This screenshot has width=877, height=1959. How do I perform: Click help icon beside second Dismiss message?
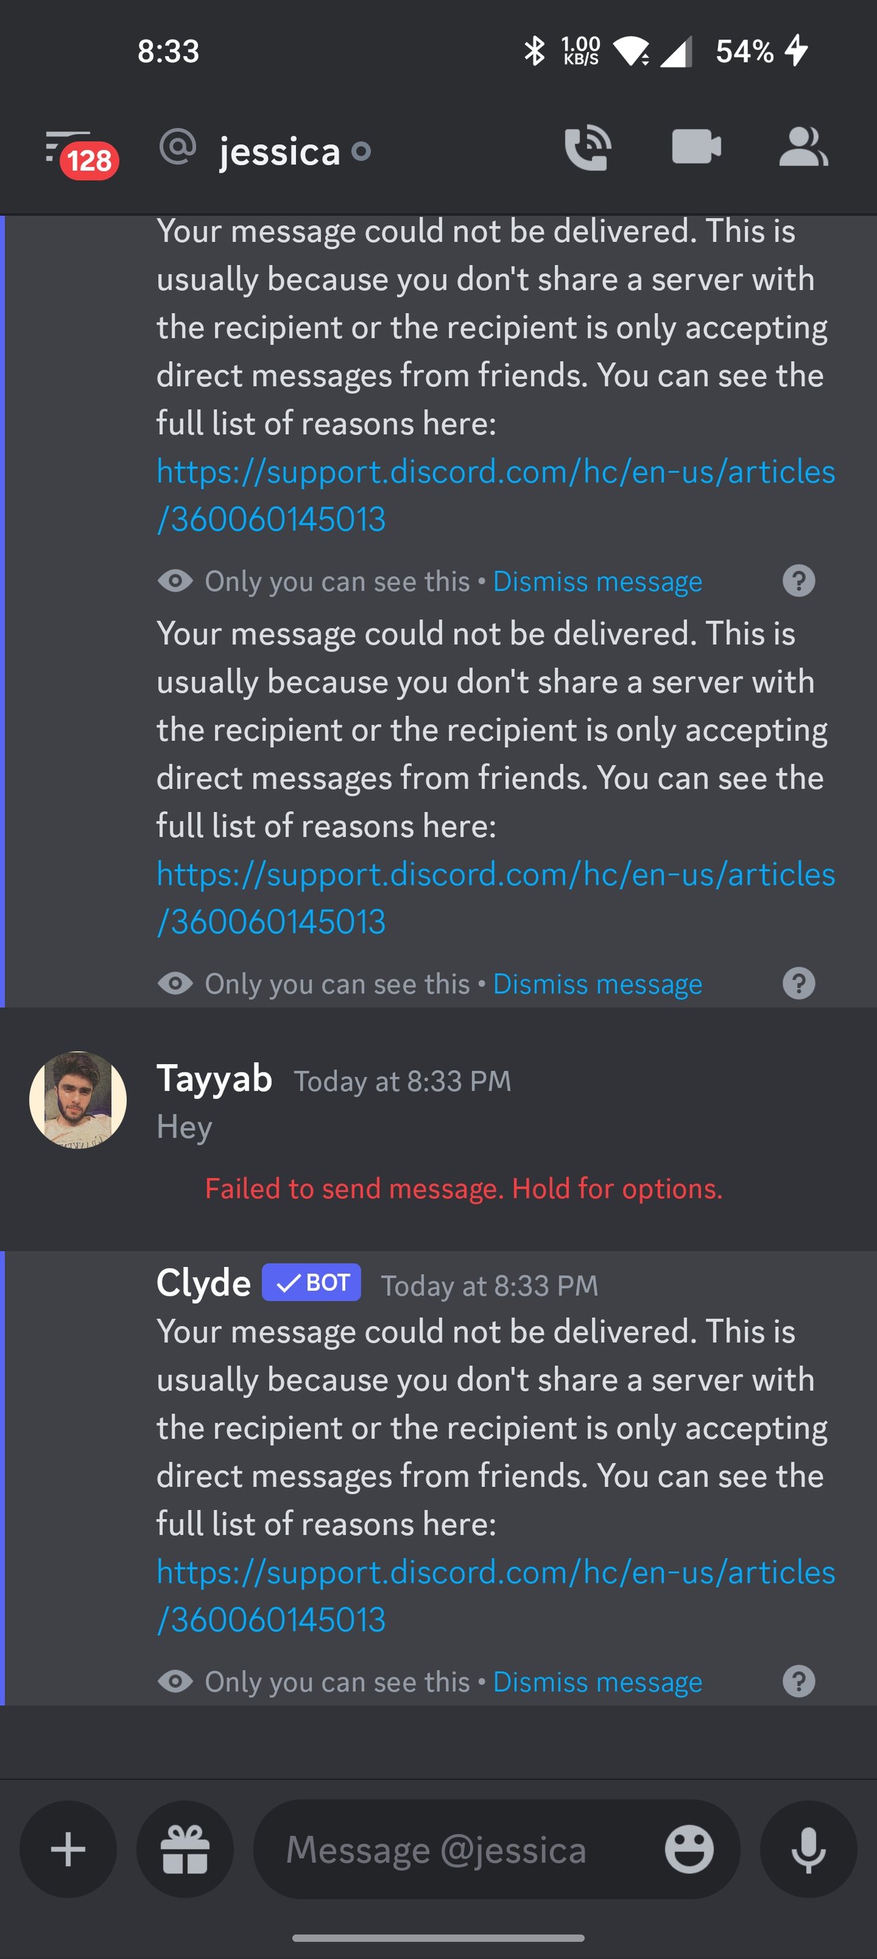click(799, 983)
